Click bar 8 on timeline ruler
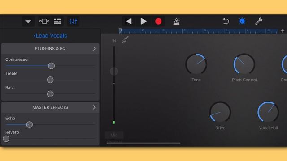This screenshot has width=287, height=161. (269, 31)
